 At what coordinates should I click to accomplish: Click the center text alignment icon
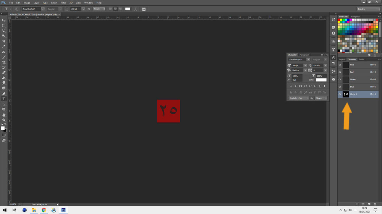tap(115, 9)
